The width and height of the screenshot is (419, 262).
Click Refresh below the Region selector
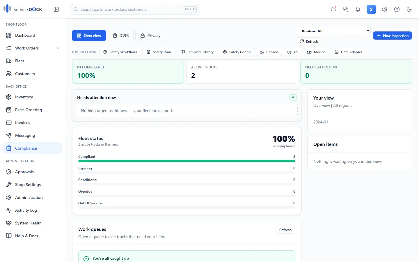309,41
